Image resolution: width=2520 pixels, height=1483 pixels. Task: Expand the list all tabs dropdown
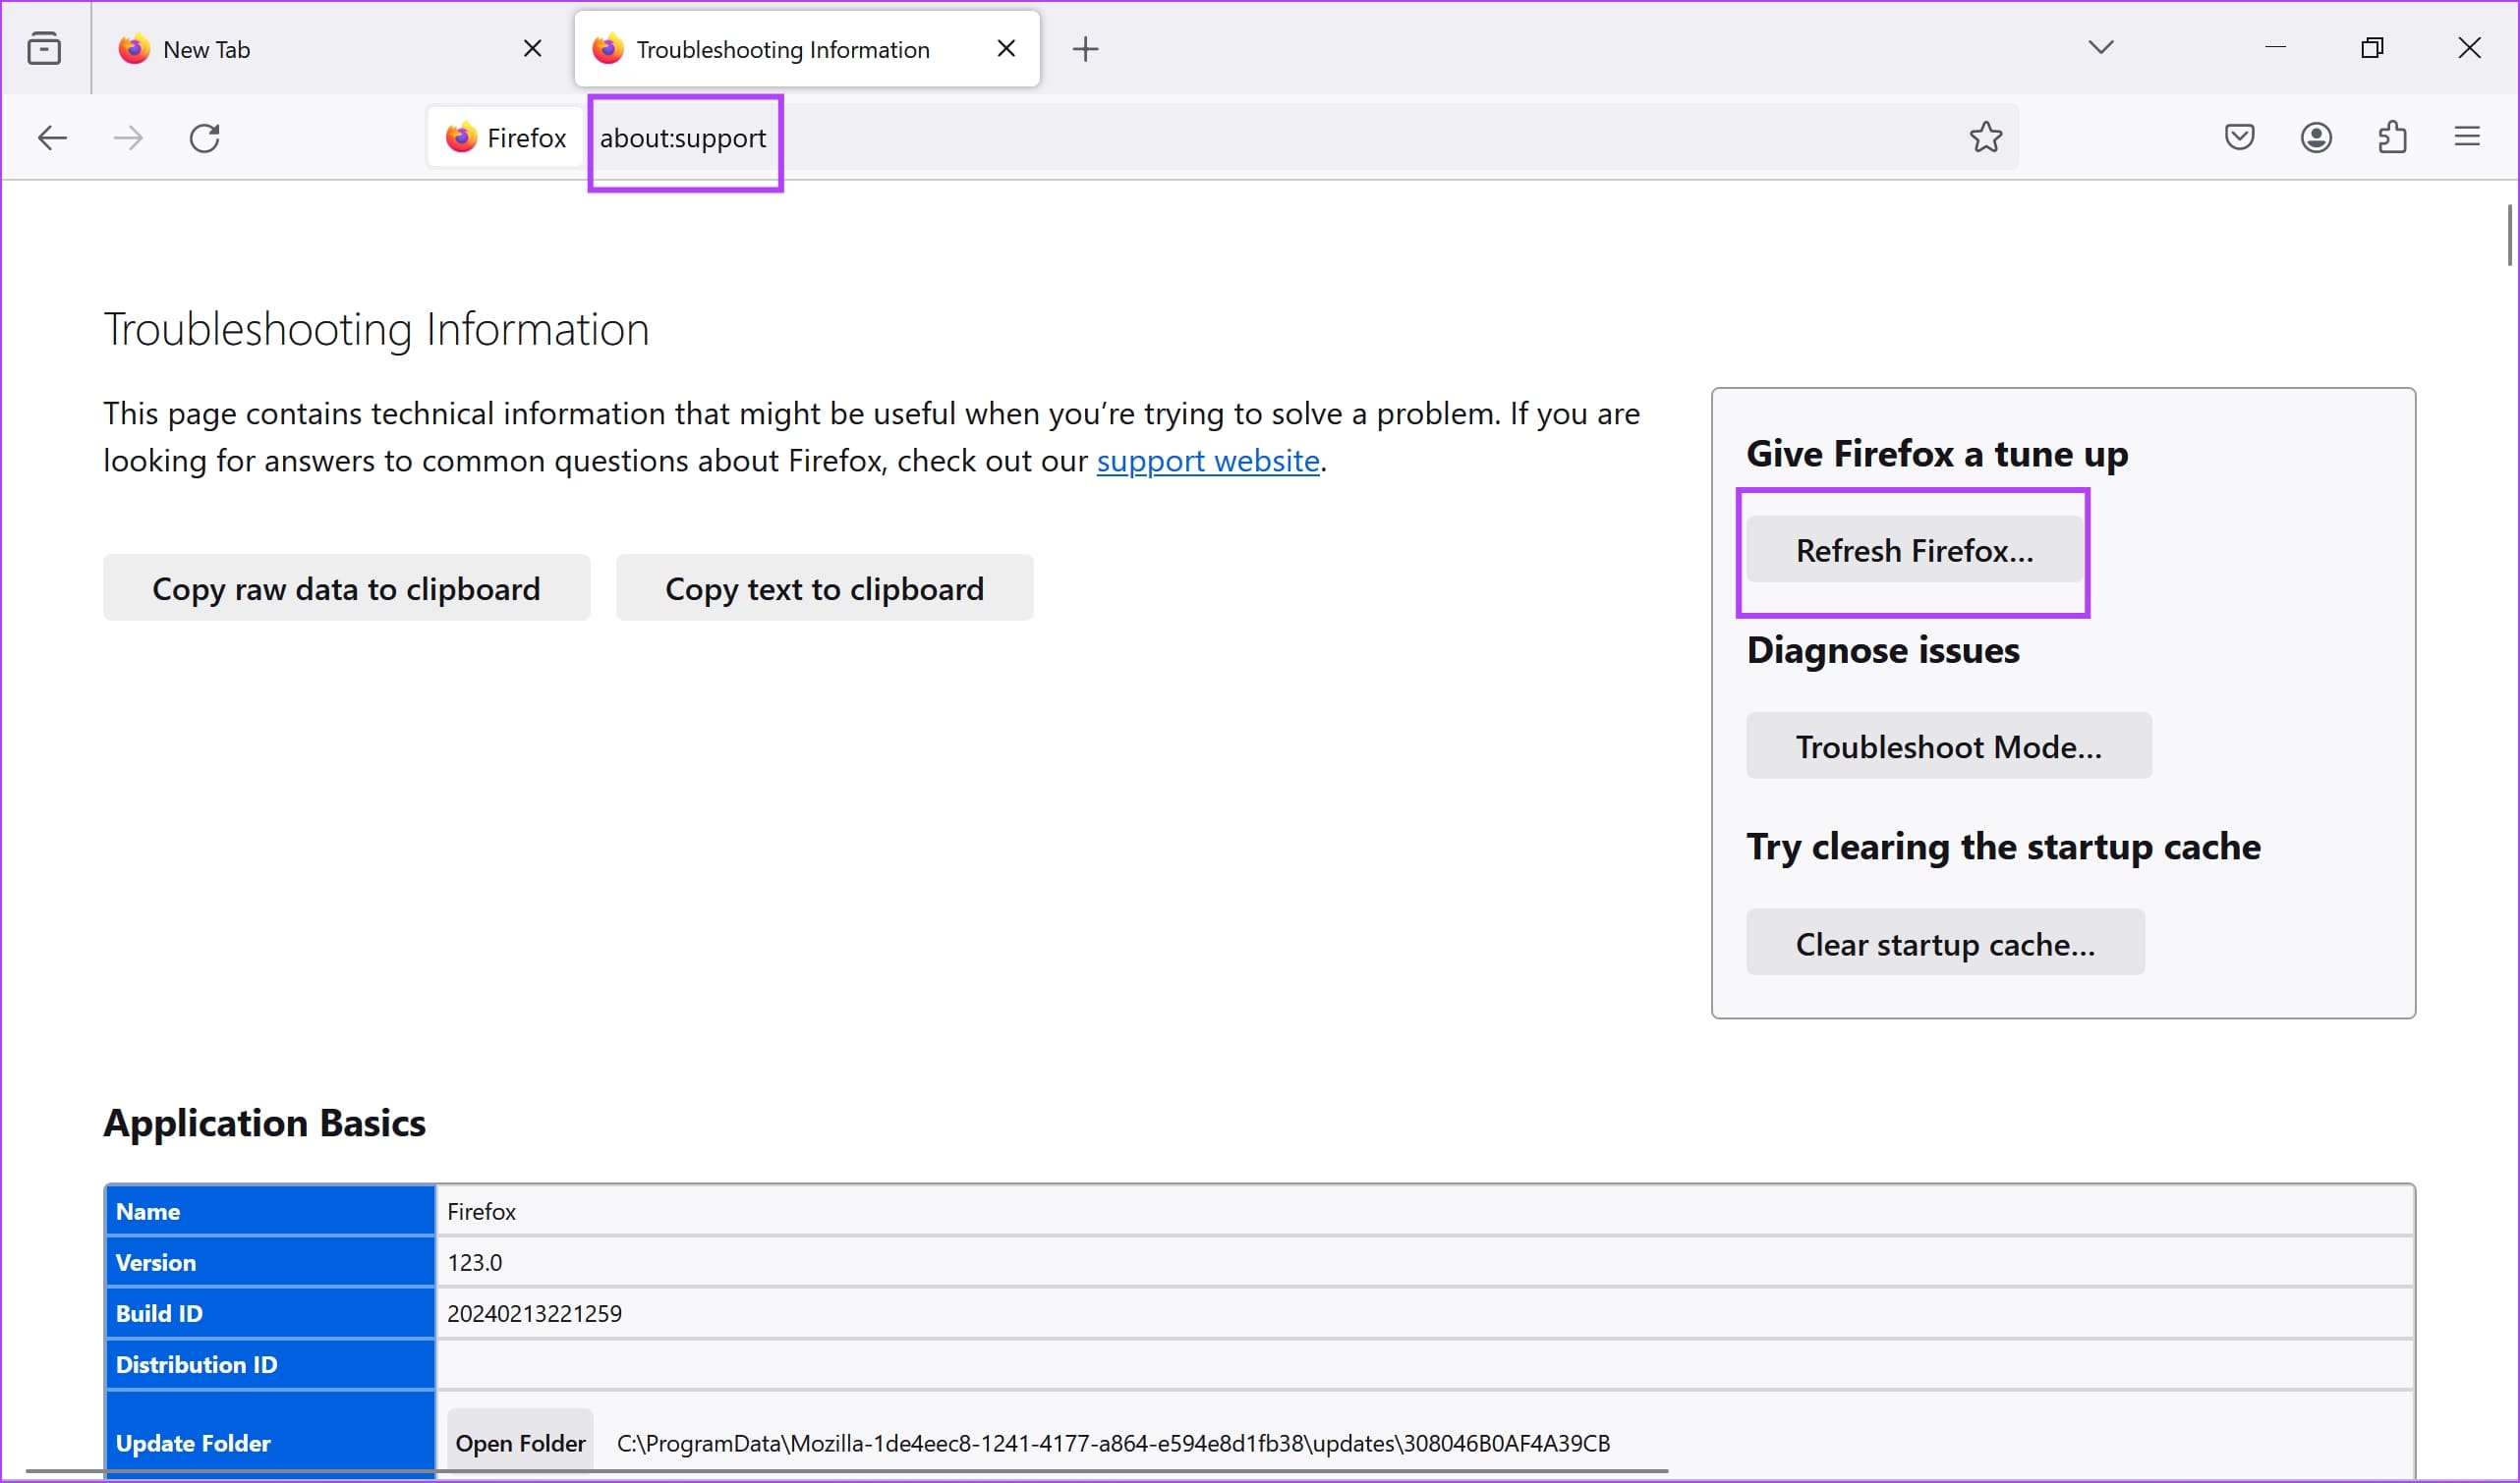(x=2100, y=47)
